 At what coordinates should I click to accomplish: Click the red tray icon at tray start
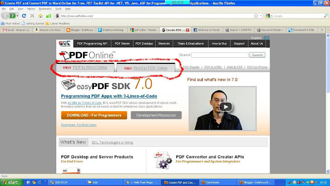[290, 182]
